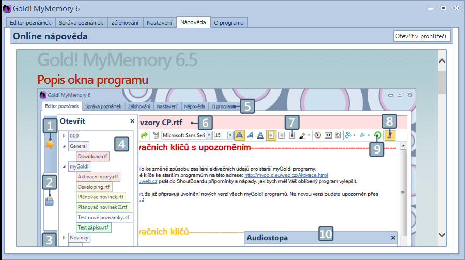The image size is (465, 260).
Task: Select the 000 folder in the tree
Action: [74, 136]
